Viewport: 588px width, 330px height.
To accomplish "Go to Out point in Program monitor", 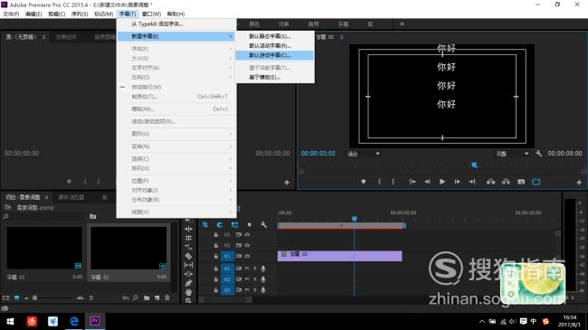I will click(472, 182).
